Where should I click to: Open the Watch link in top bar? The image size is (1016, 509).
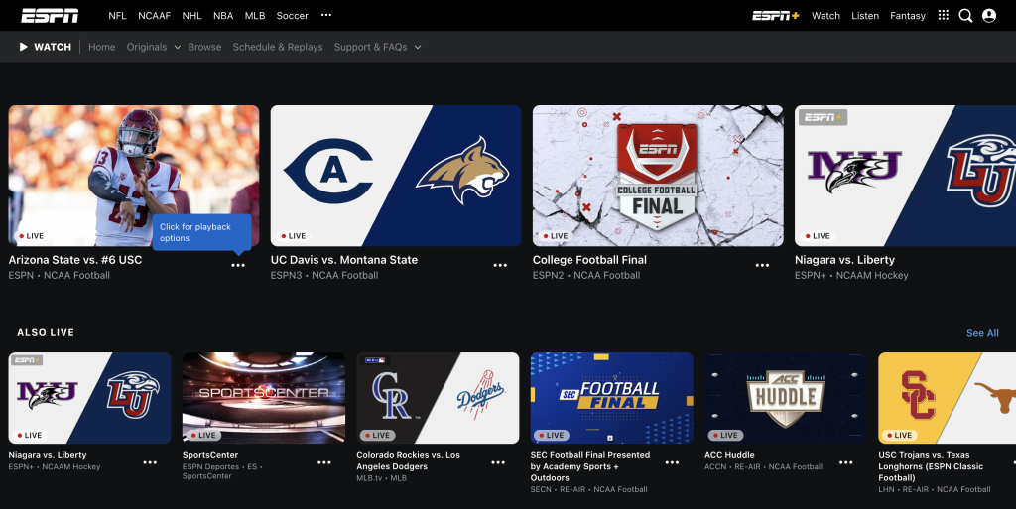(825, 16)
